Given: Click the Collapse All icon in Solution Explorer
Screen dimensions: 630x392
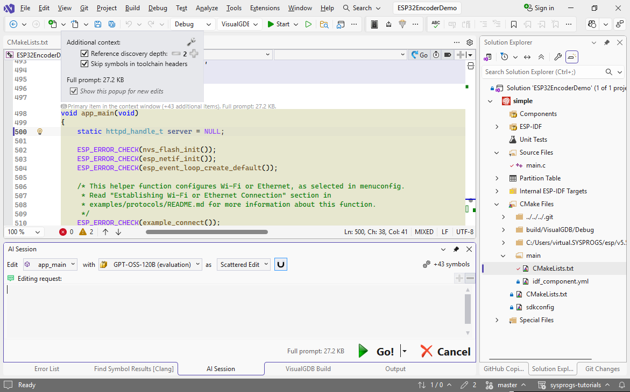Looking at the screenshot, I should click(541, 57).
